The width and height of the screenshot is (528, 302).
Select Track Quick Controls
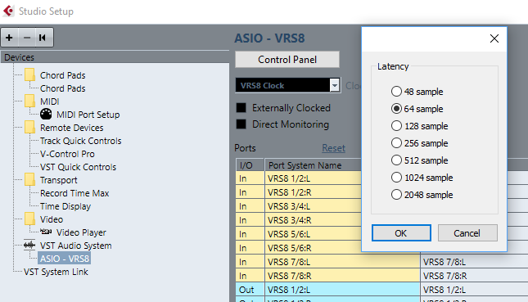point(80,141)
